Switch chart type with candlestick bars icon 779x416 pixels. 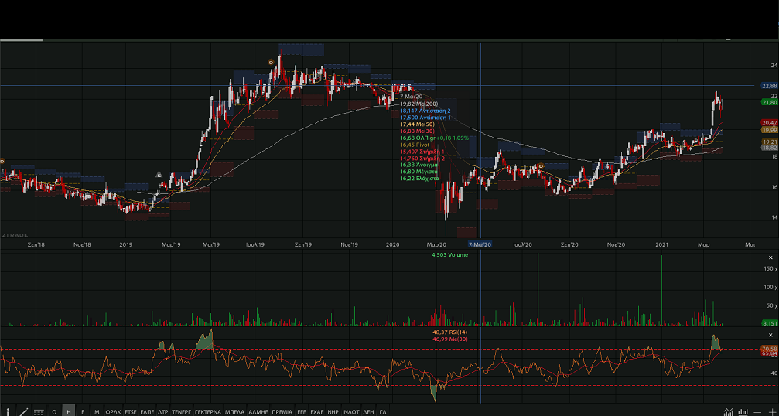coord(743,411)
